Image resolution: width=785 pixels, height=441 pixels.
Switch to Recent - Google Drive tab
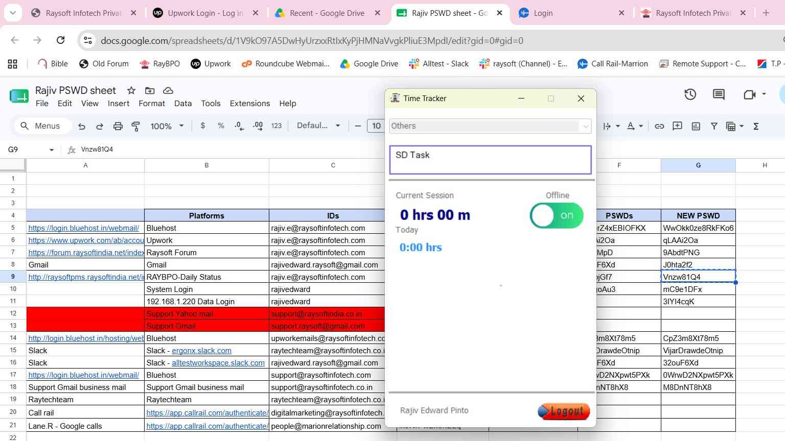pyautogui.click(x=327, y=13)
